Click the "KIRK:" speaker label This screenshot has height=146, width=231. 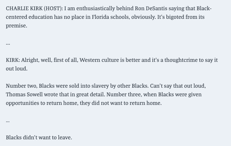pyautogui.click(x=13, y=60)
